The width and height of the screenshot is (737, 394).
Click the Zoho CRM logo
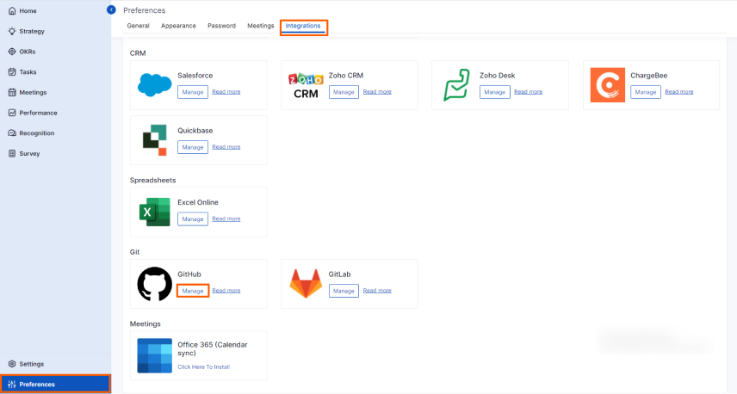[x=306, y=85]
